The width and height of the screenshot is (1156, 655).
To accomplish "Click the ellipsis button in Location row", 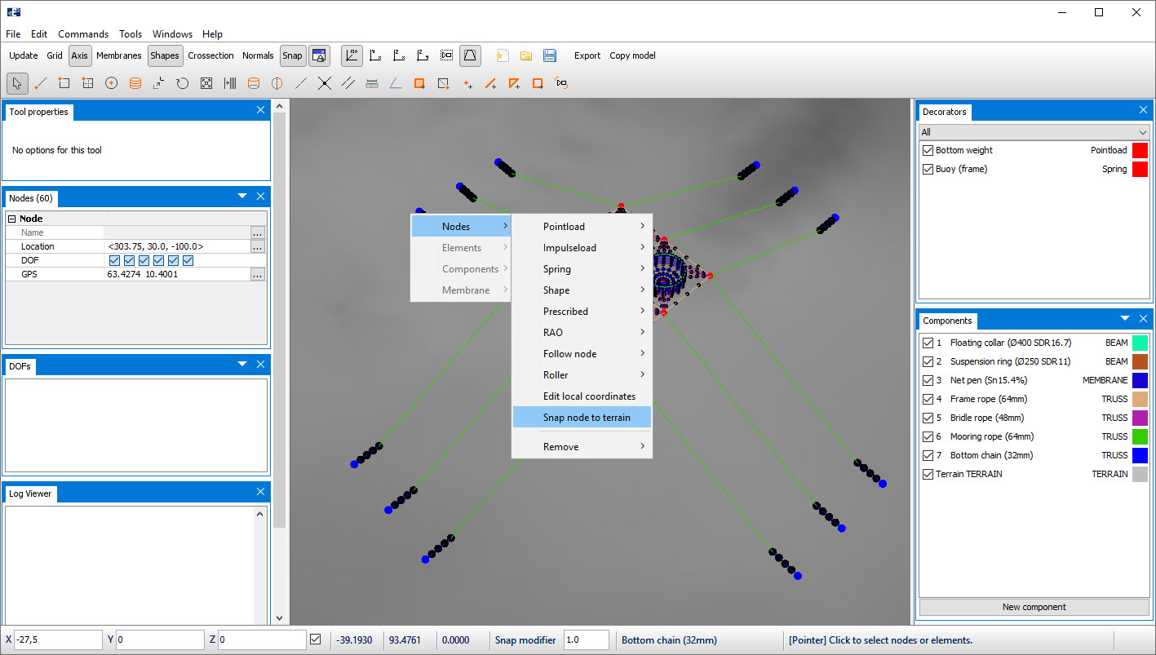I will [x=258, y=246].
